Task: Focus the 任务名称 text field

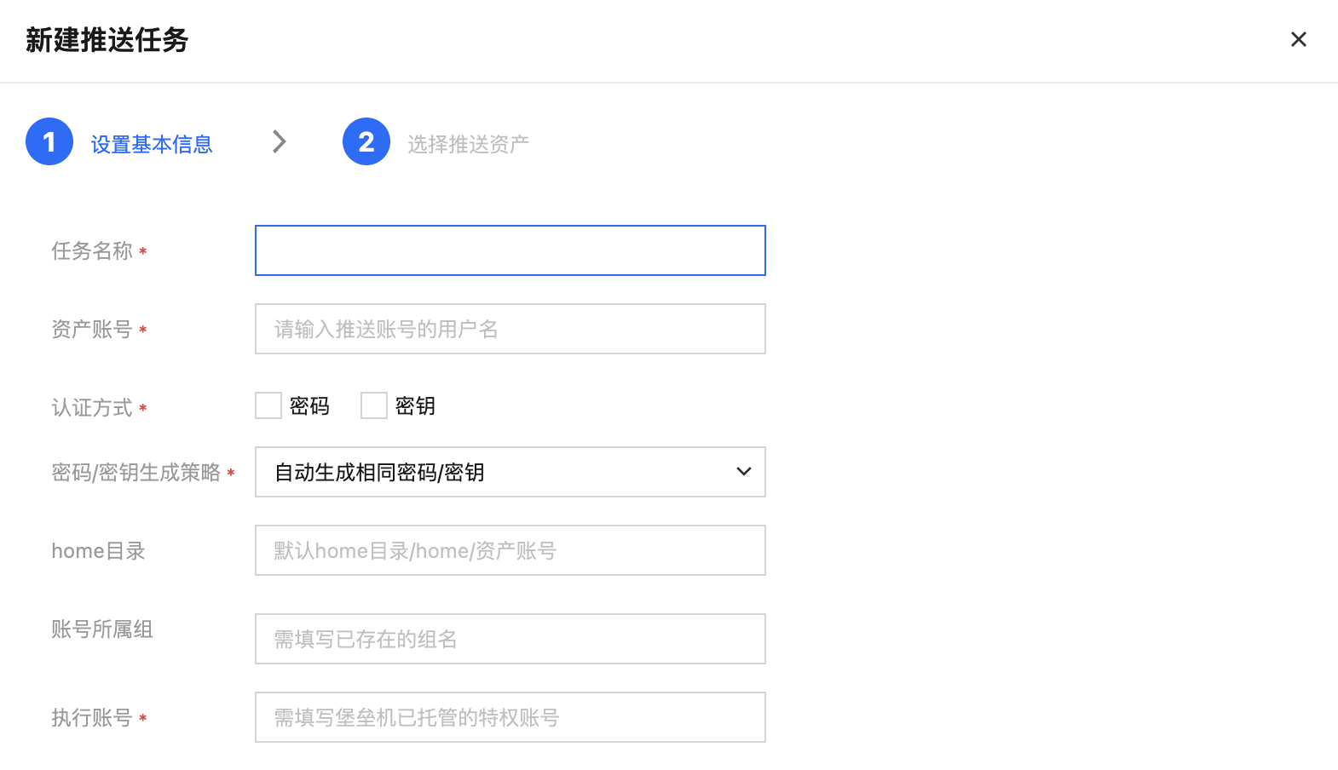Action: (510, 250)
